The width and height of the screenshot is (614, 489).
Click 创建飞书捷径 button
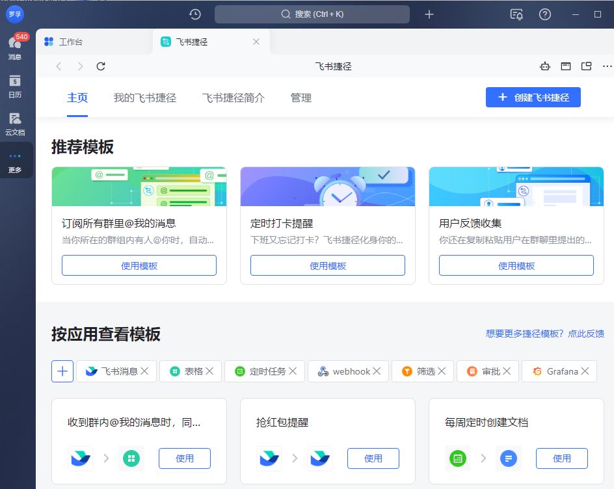click(533, 97)
